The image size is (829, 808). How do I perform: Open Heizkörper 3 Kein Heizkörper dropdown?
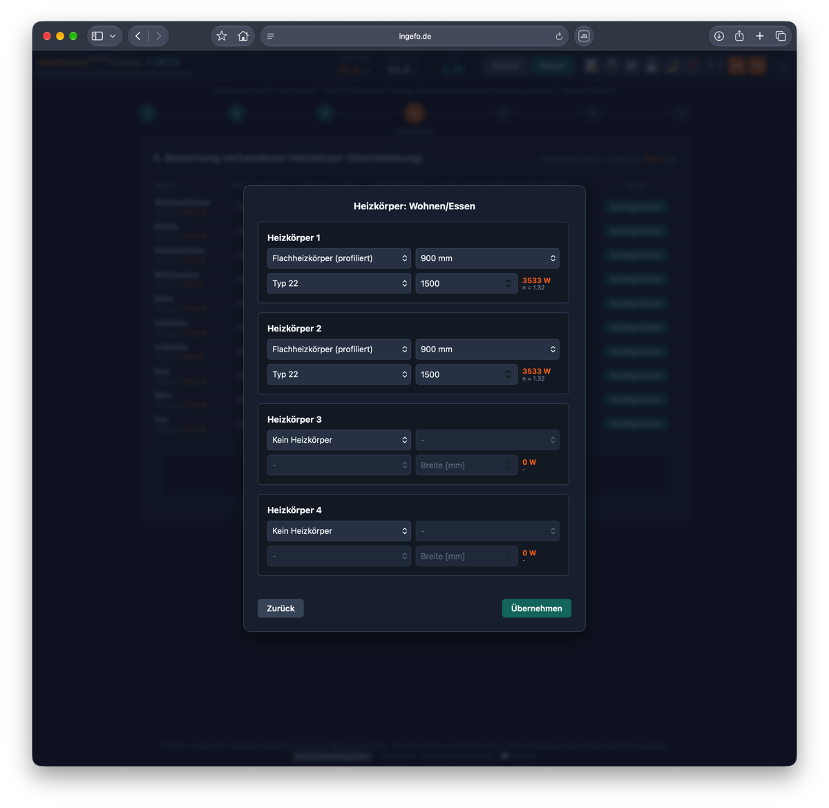click(x=339, y=440)
